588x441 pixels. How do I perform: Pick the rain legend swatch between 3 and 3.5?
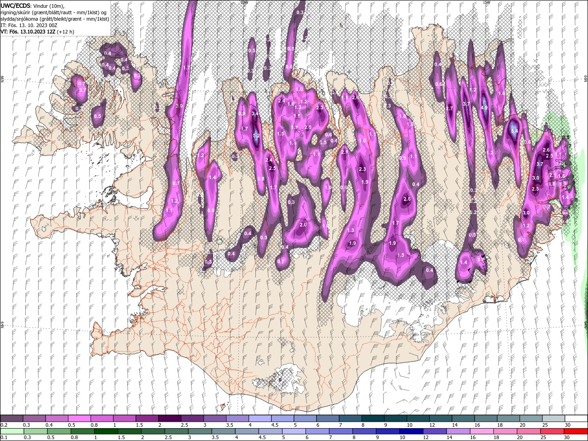201,431
